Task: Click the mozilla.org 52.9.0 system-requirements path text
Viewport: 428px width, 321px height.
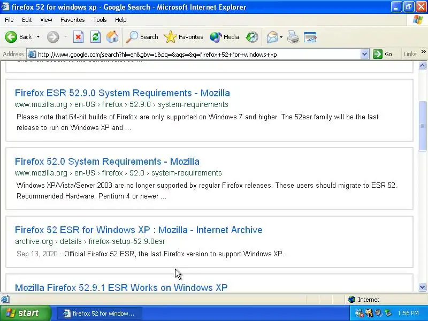Action: pyautogui.click(x=121, y=104)
